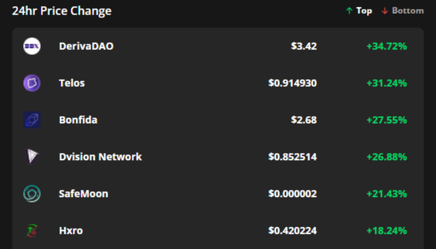Open the Telos coin page

coord(72,83)
